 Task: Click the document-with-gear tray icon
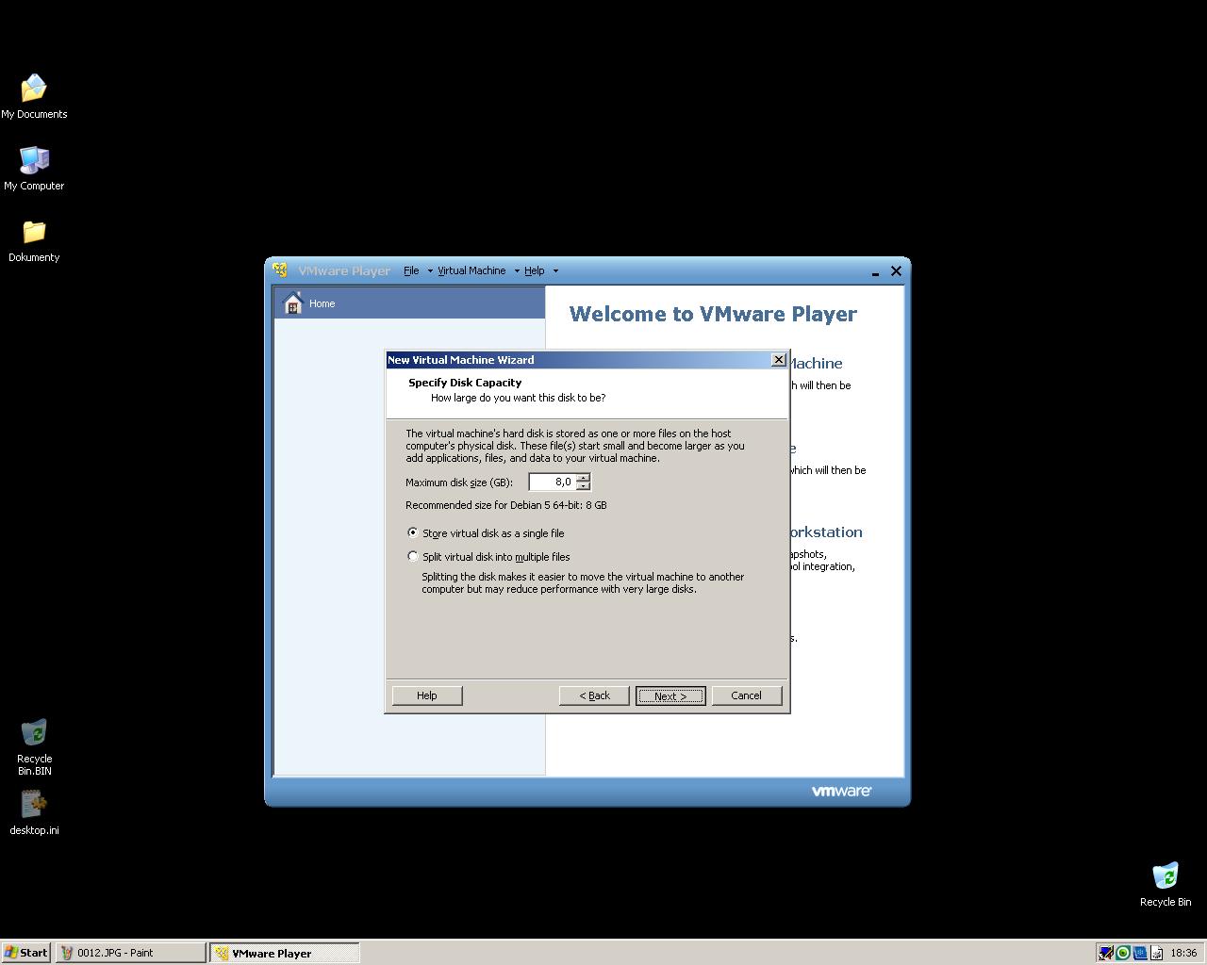1156,953
